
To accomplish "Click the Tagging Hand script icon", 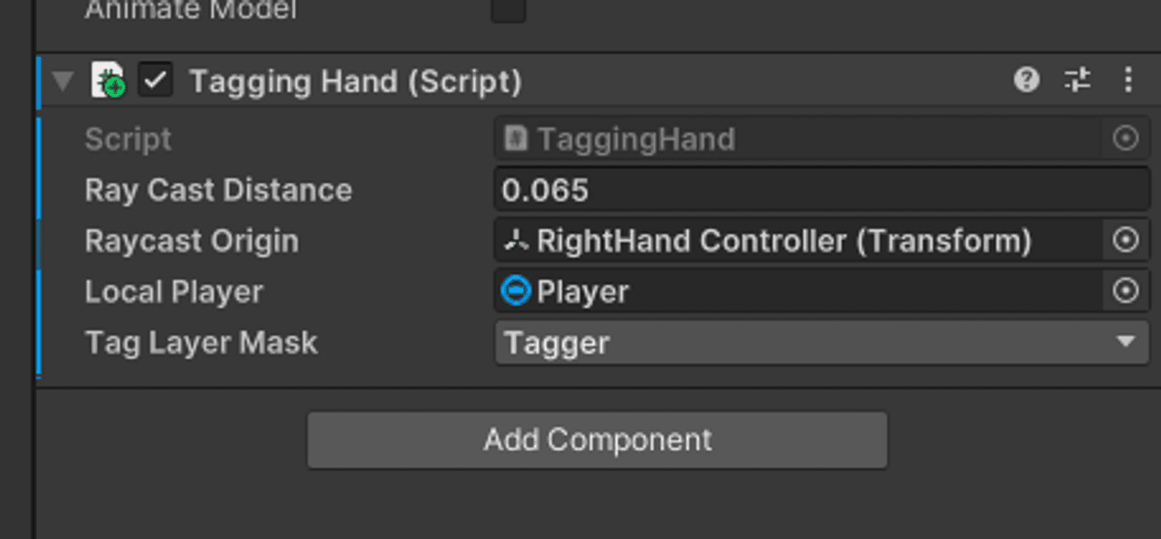I will tap(107, 80).
